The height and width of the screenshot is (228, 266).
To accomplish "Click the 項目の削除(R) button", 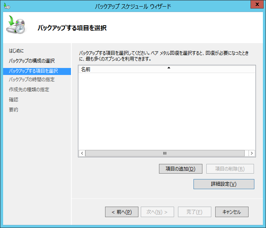I will click(x=230, y=169).
